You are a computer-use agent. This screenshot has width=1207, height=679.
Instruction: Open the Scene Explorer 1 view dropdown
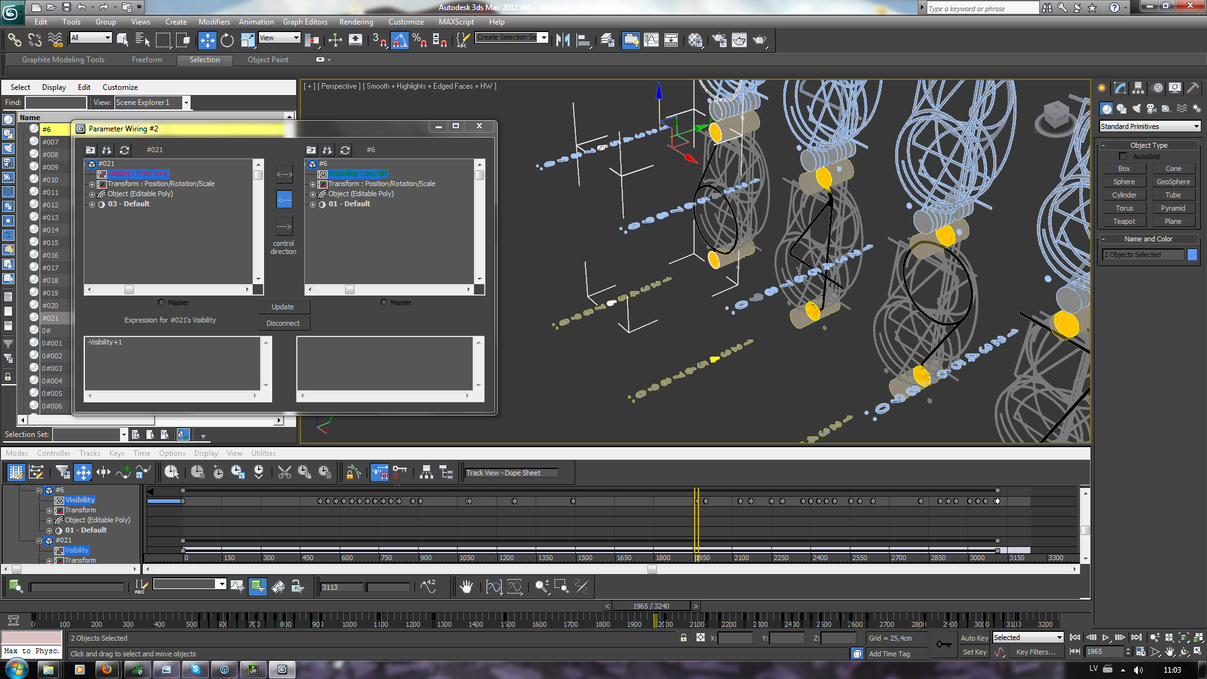pyautogui.click(x=186, y=102)
